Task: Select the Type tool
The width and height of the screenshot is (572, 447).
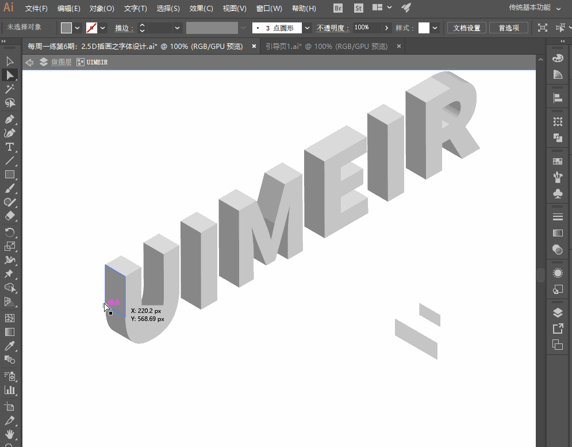Action: 10,147
